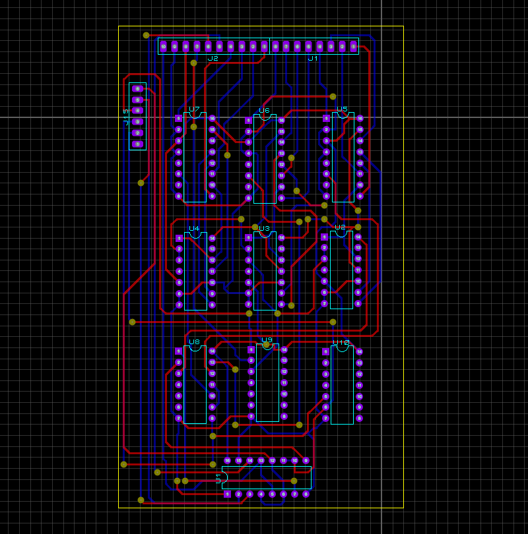This screenshot has width=528, height=534.
Task: Click pin 14 pad of U9
Action: (284, 350)
